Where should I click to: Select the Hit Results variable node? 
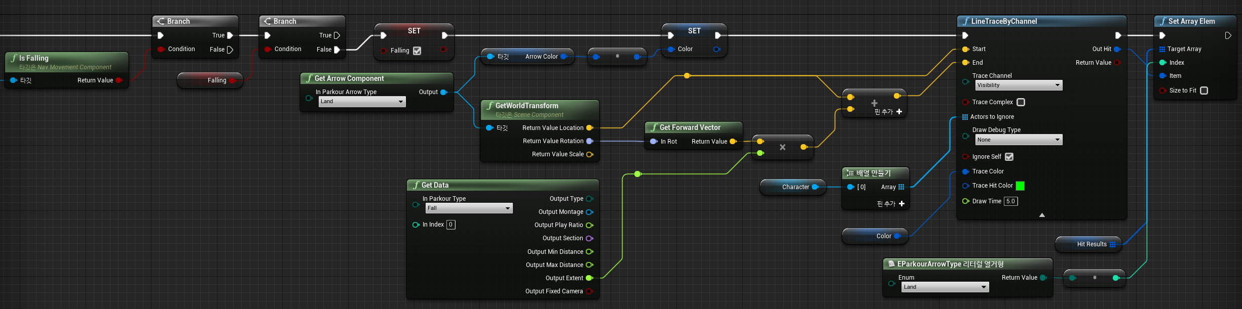point(1088,244)
